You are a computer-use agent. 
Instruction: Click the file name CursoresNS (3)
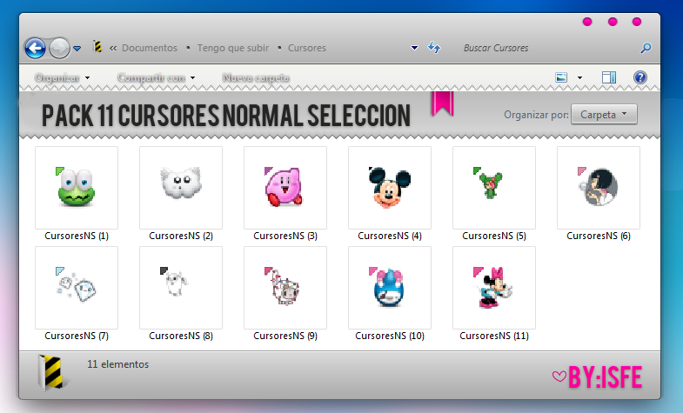tap(285, 236)
